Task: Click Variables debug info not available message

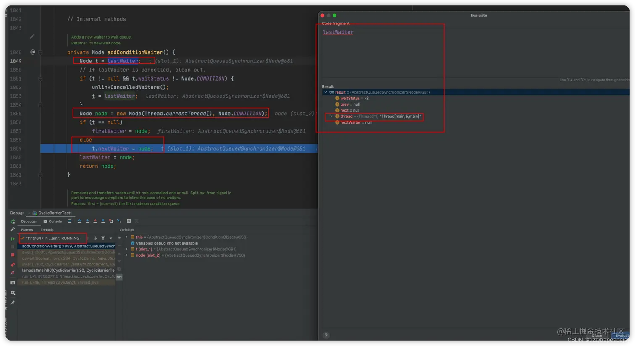Action: pyautogui.click(x=167, y=243)
